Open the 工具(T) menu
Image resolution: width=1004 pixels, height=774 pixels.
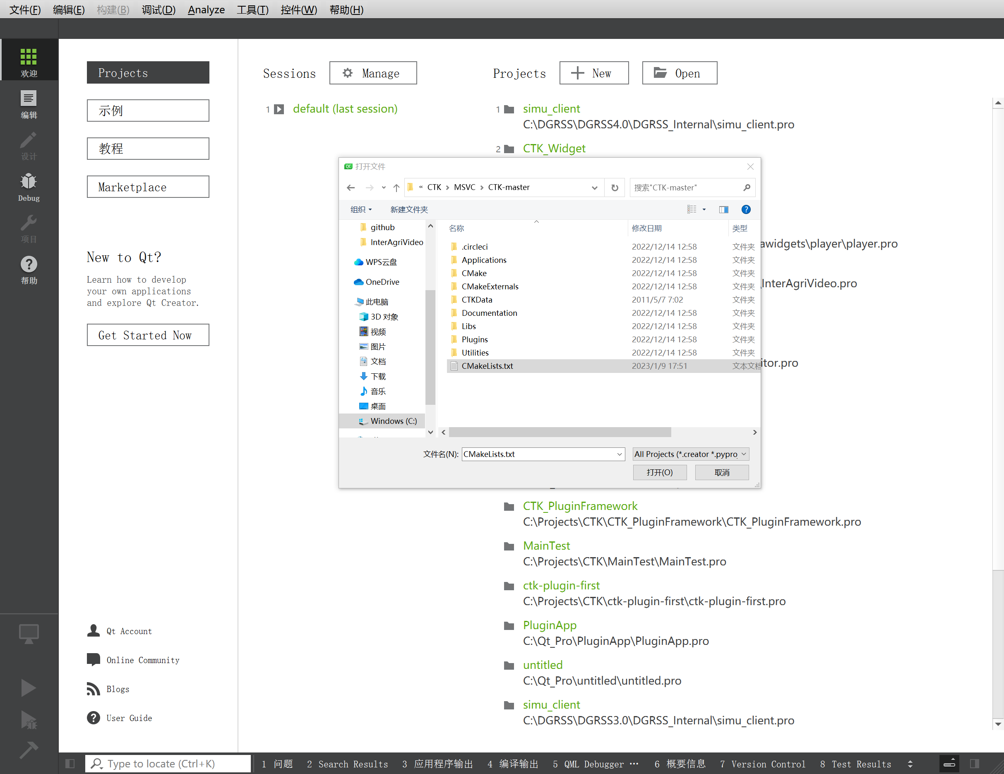[252, 10]
